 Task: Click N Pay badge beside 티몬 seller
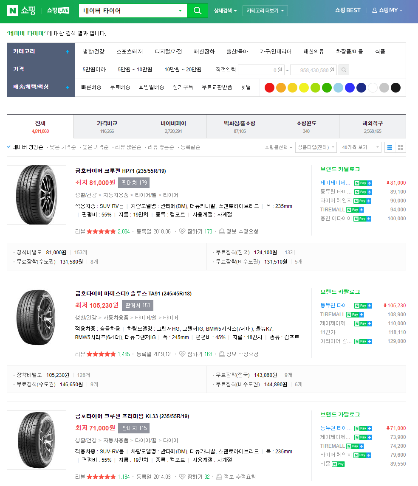click(x=338, y=464)
